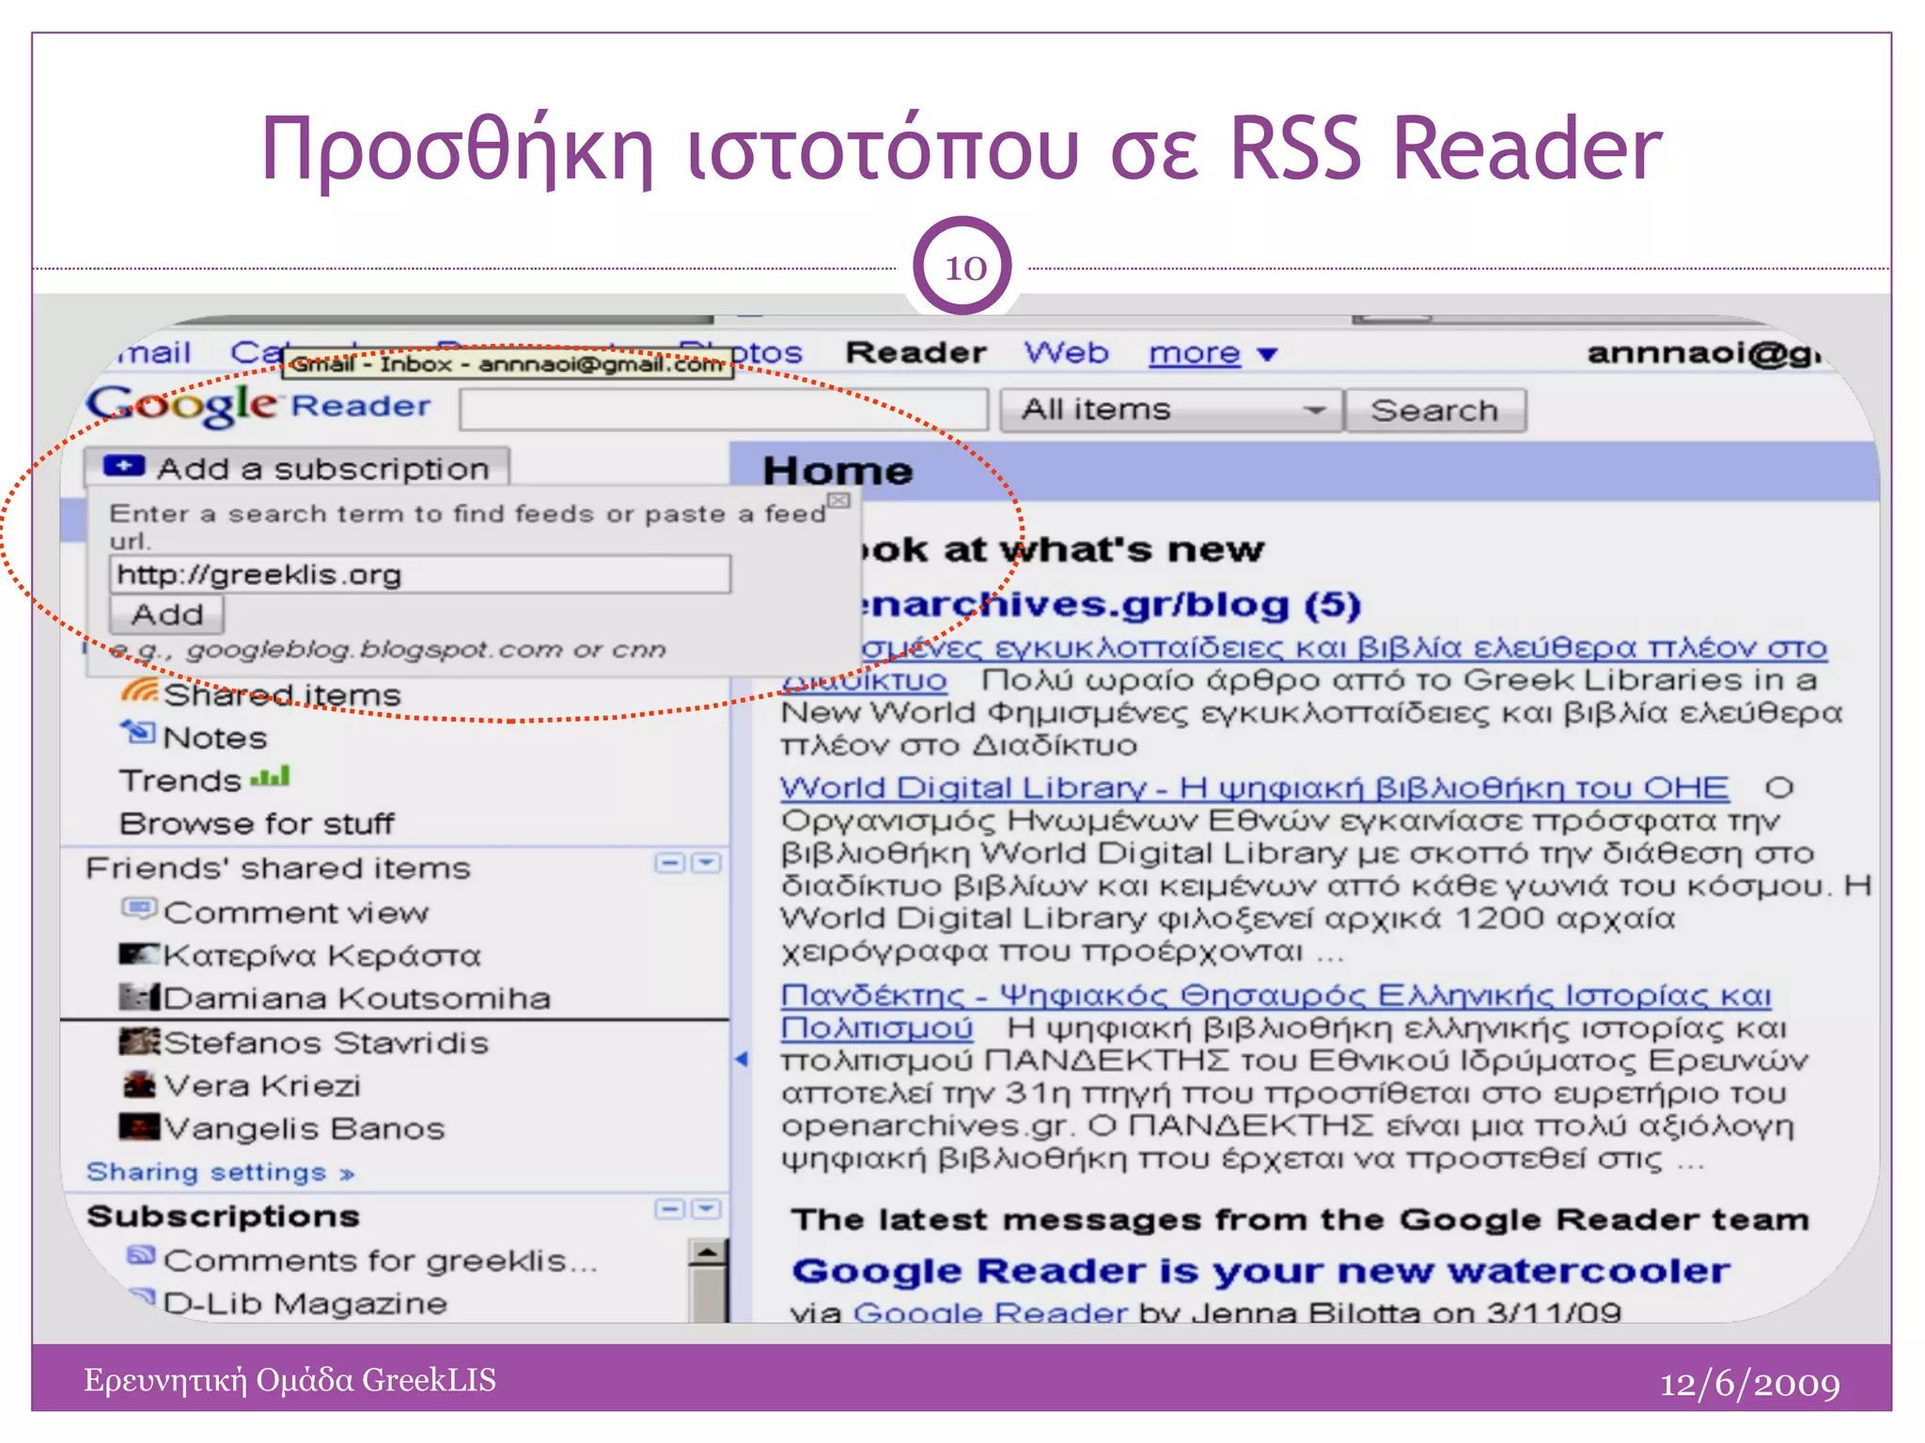Viewport: 1925px width, 1443px height.
Task: Open the All items dropdown
Action: pyautogui.click(x=1170, y=410)
